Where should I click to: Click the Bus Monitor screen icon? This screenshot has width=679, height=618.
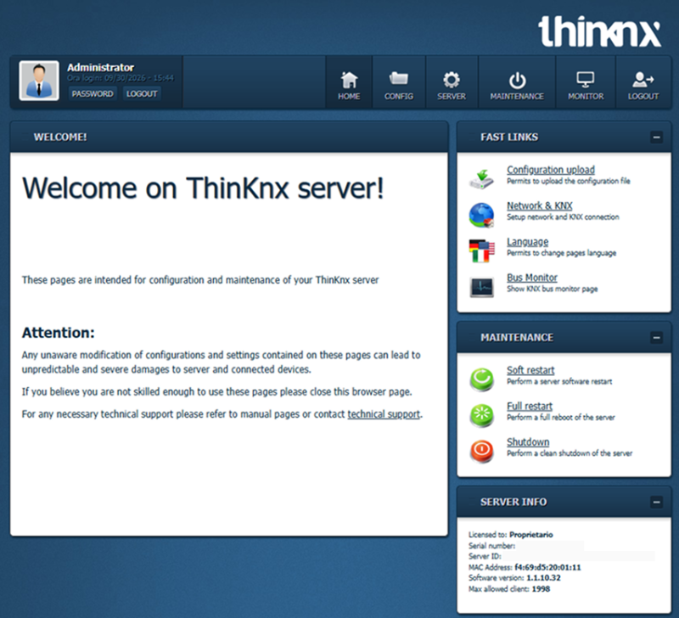coord(481,287)
